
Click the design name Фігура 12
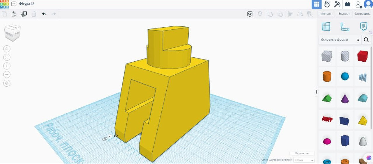click(27, 4)
